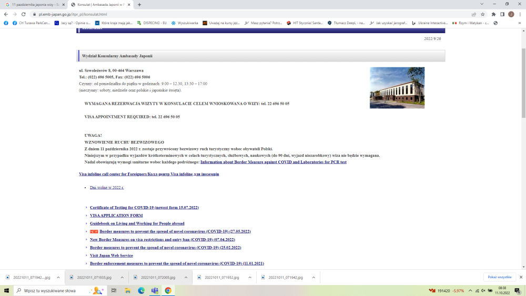Open the 'Wyszukiwarka' bookmark
The width and height of the screenshot is (526, 296).
coord(187,23)
